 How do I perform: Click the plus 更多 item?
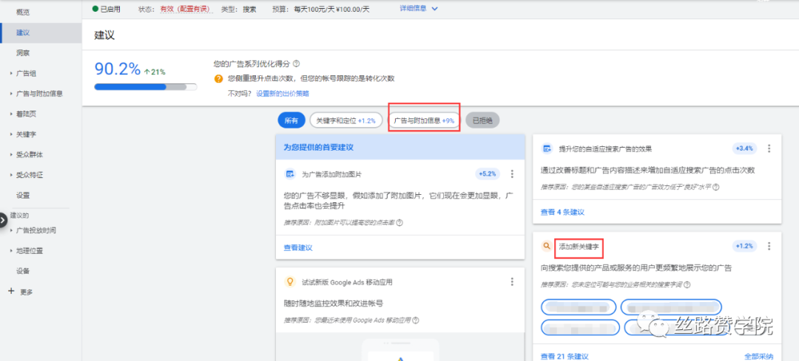pyautogui.click(x=21, y=292)
